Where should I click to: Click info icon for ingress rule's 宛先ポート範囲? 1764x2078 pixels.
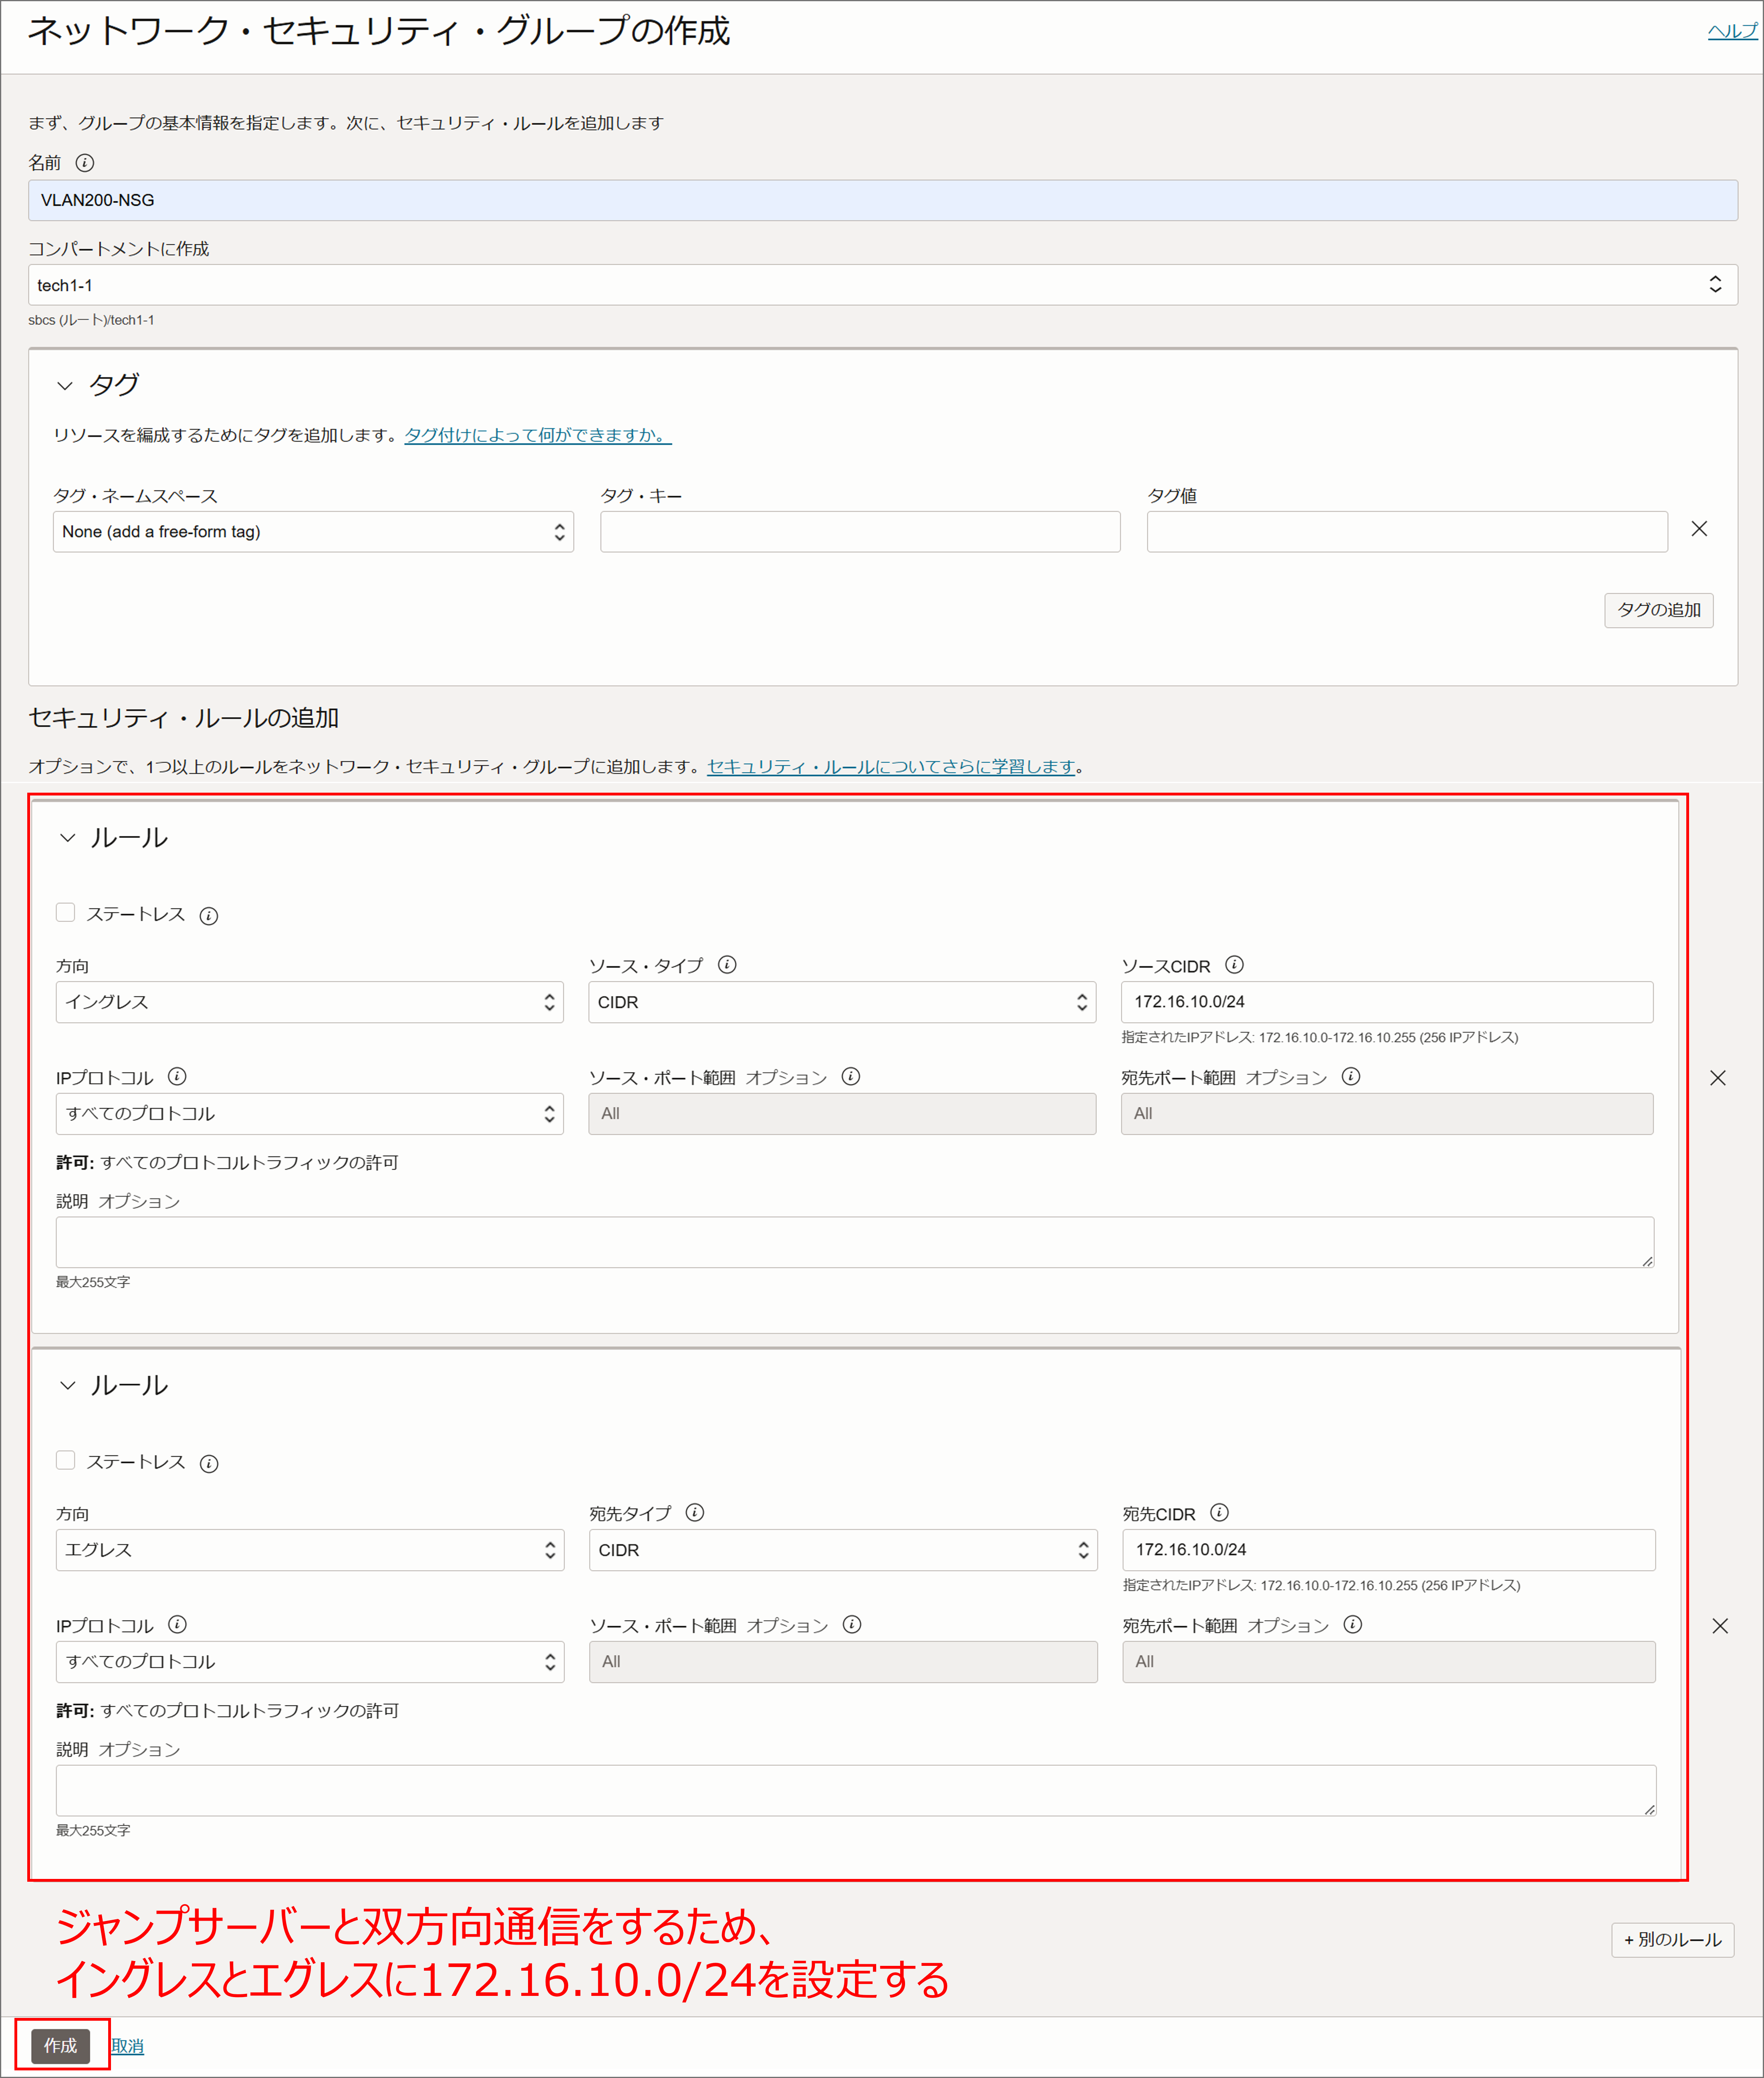[x=1350, y=1077]
